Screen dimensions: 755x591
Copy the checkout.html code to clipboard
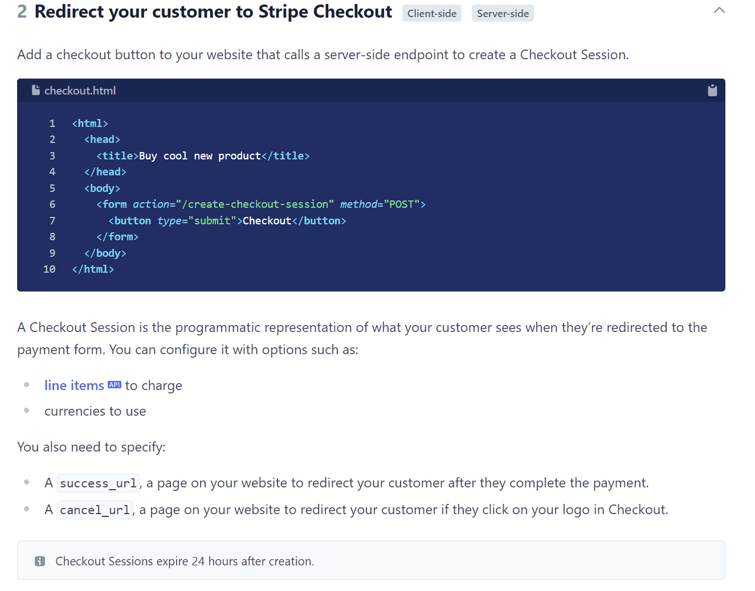coord(712,90)
